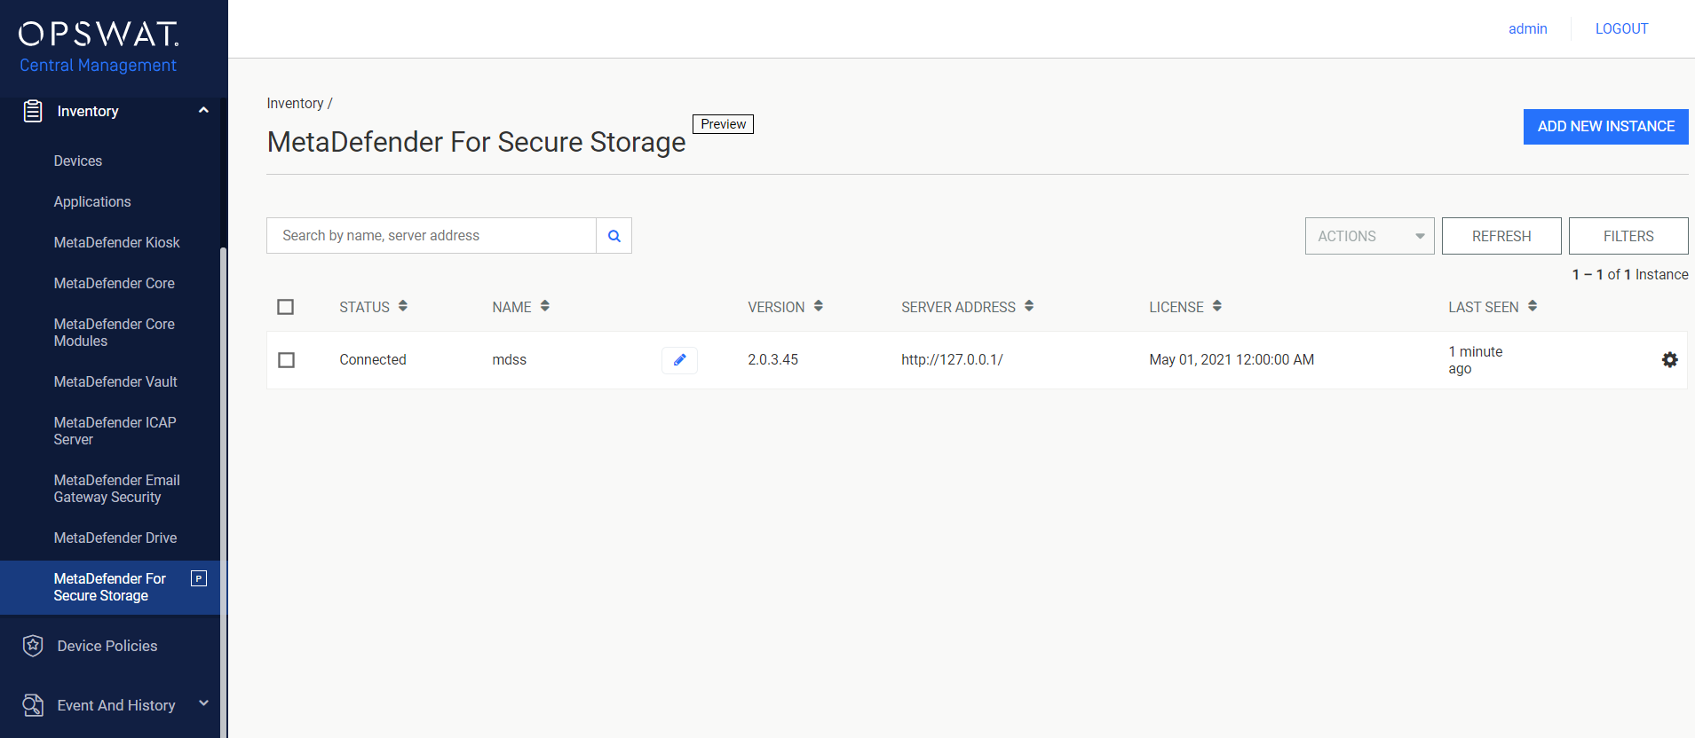Click the Preview badge near title
Image resolution: width=1695 pixels, height=738 pixels.
pos(723,124)
